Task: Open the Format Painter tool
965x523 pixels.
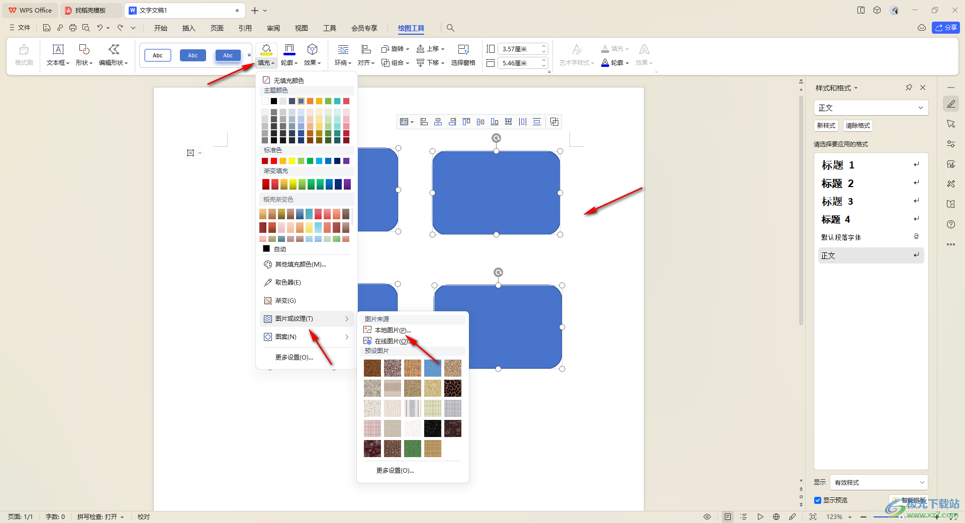Action: [24, 55]
